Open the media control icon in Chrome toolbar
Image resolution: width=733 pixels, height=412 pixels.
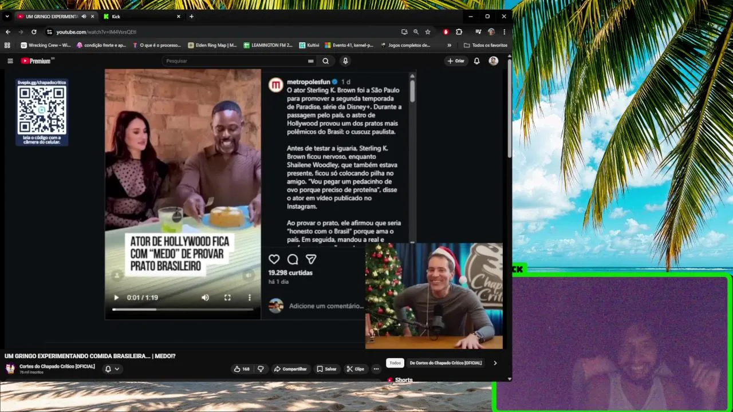tap(478, 32)
